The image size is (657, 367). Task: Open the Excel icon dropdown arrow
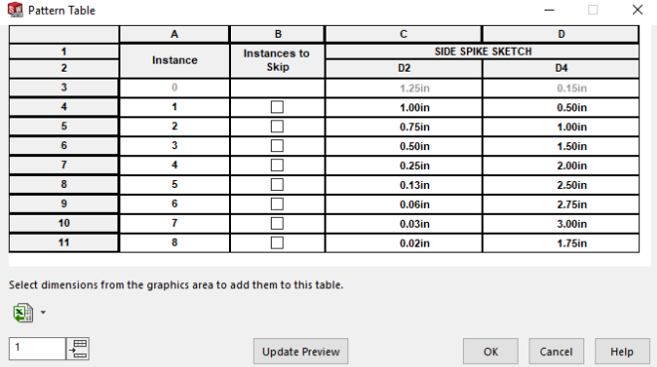(43, 312)
